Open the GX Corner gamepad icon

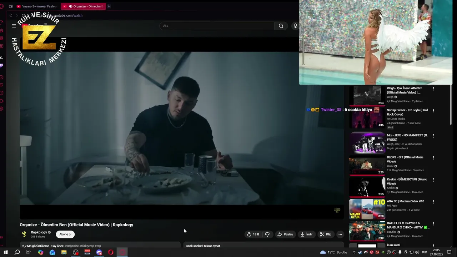point(11,6)
